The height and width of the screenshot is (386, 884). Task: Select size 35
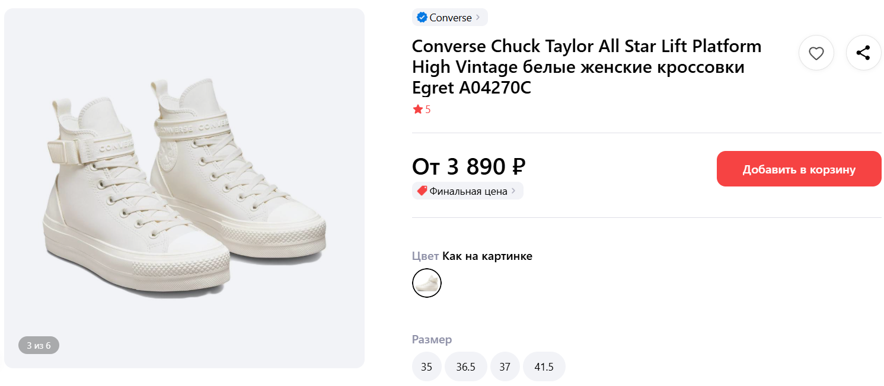pyautogui.click(x=426, y=367)
